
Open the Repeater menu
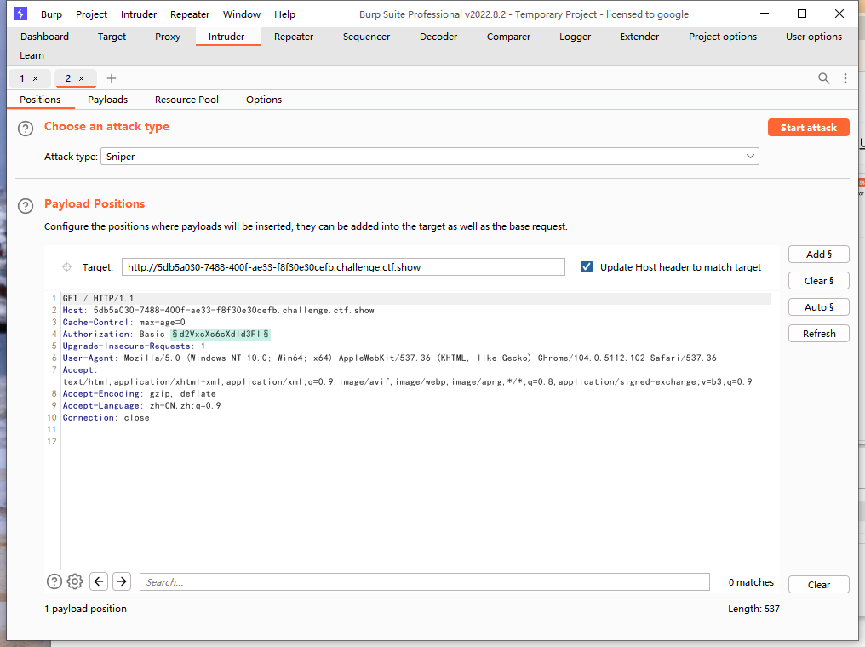coord(190,14)
